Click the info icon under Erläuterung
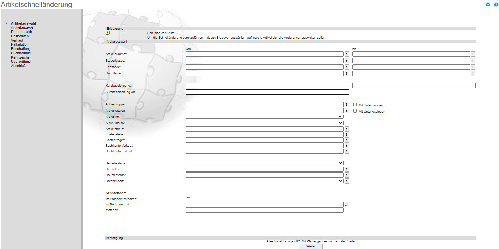499x249 pixels. [107, 33]
